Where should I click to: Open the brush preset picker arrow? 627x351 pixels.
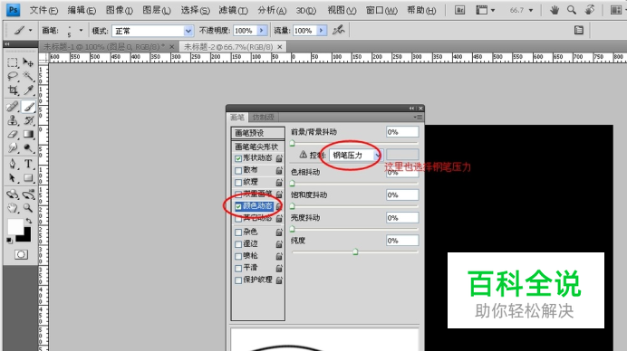(81, 30)
